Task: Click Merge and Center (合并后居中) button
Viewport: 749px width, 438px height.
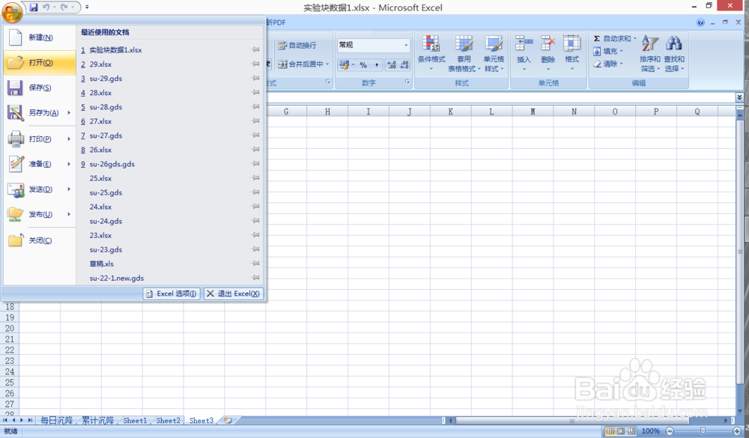Action: (304, 64)
